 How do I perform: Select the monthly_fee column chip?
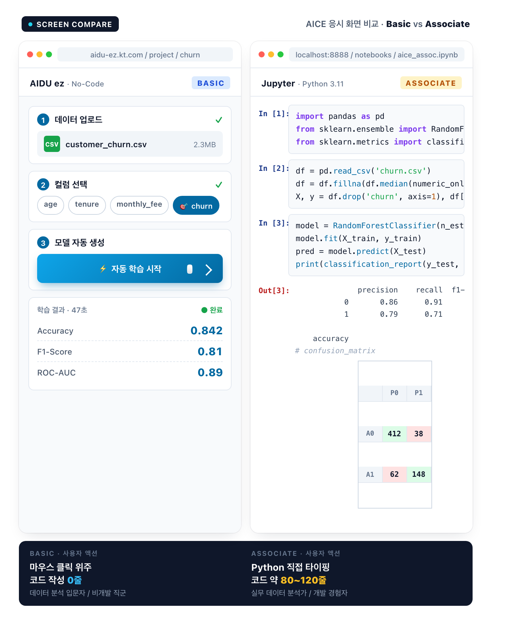(139, 205)
